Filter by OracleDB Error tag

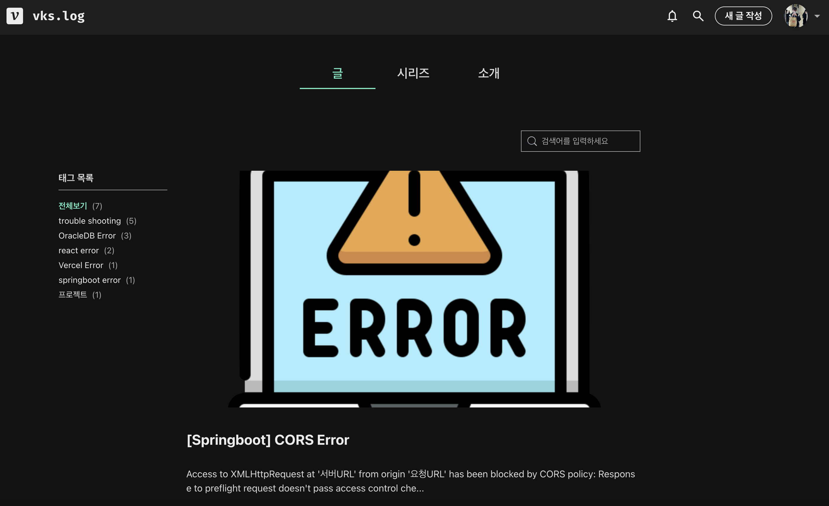pyautogui.click(x=87, y=236)
